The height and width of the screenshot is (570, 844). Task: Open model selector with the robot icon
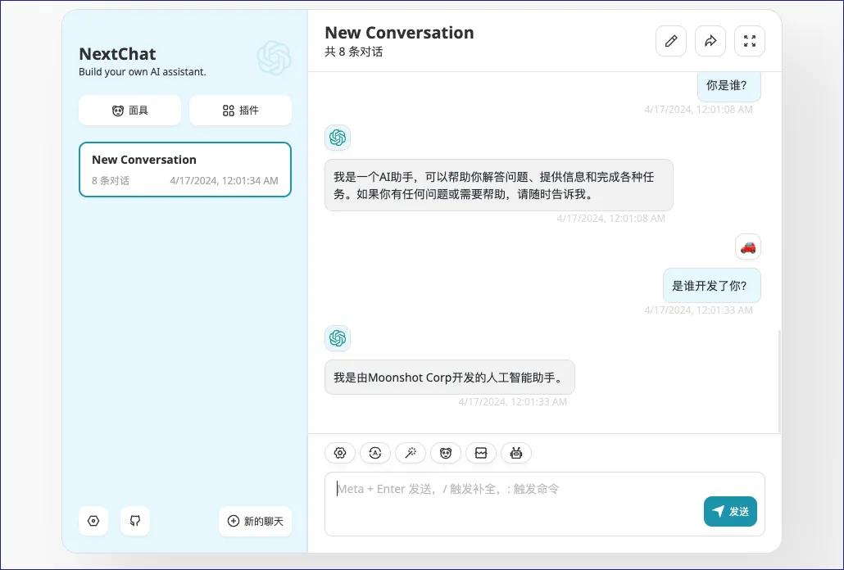tap(516, 453)
